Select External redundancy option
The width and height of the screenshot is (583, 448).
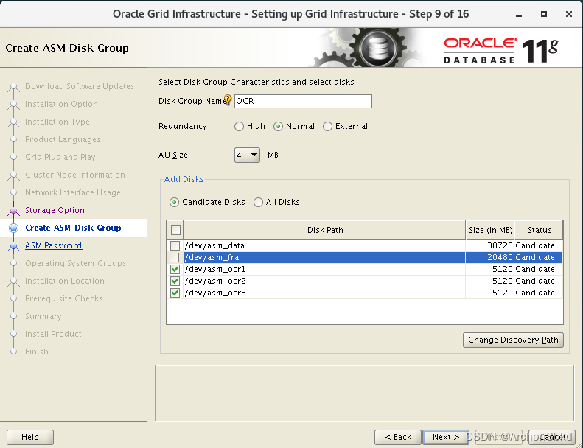tap(327, 127)
